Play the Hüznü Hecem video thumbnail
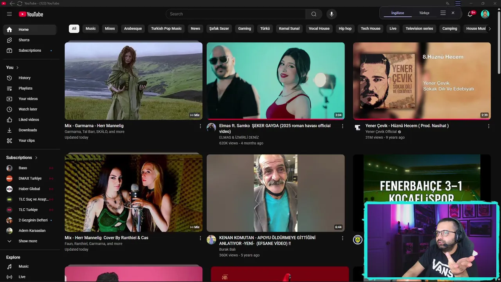The height and width of the screenshot is (282, 501). pyautogui.click(x=422, y=81)
